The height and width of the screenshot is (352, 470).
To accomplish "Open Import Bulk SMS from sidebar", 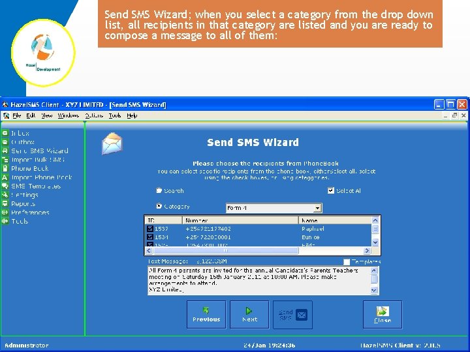I will (x=38, y=160).
